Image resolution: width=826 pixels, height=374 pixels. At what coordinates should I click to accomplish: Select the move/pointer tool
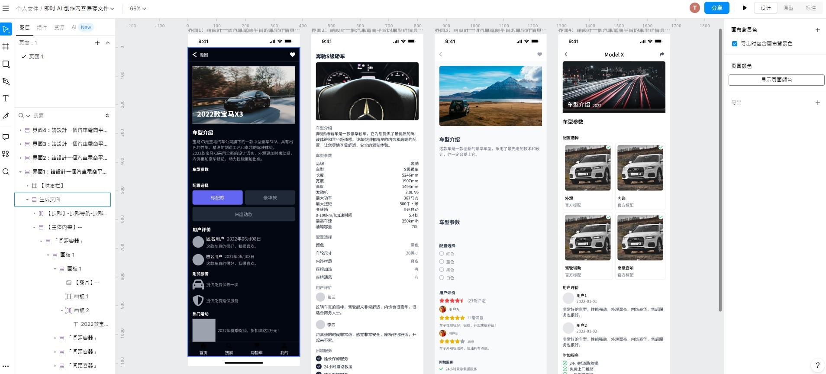pos(6,29)
